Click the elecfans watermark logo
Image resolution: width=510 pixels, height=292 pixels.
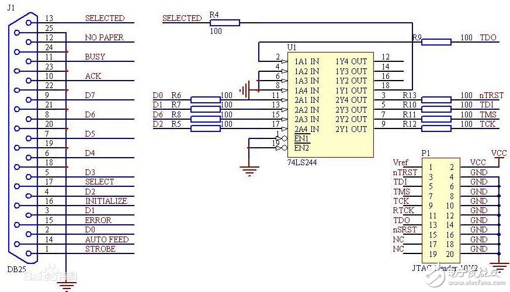pos(466,274)
